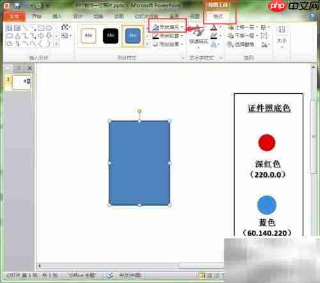
Task: Apply the blue filled Abc shape style
Action: (x=132, y=36)
